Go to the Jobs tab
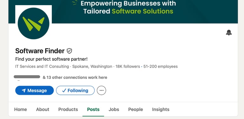The height and width of the screenshot is (119, 244). click(x=114, y=109)
